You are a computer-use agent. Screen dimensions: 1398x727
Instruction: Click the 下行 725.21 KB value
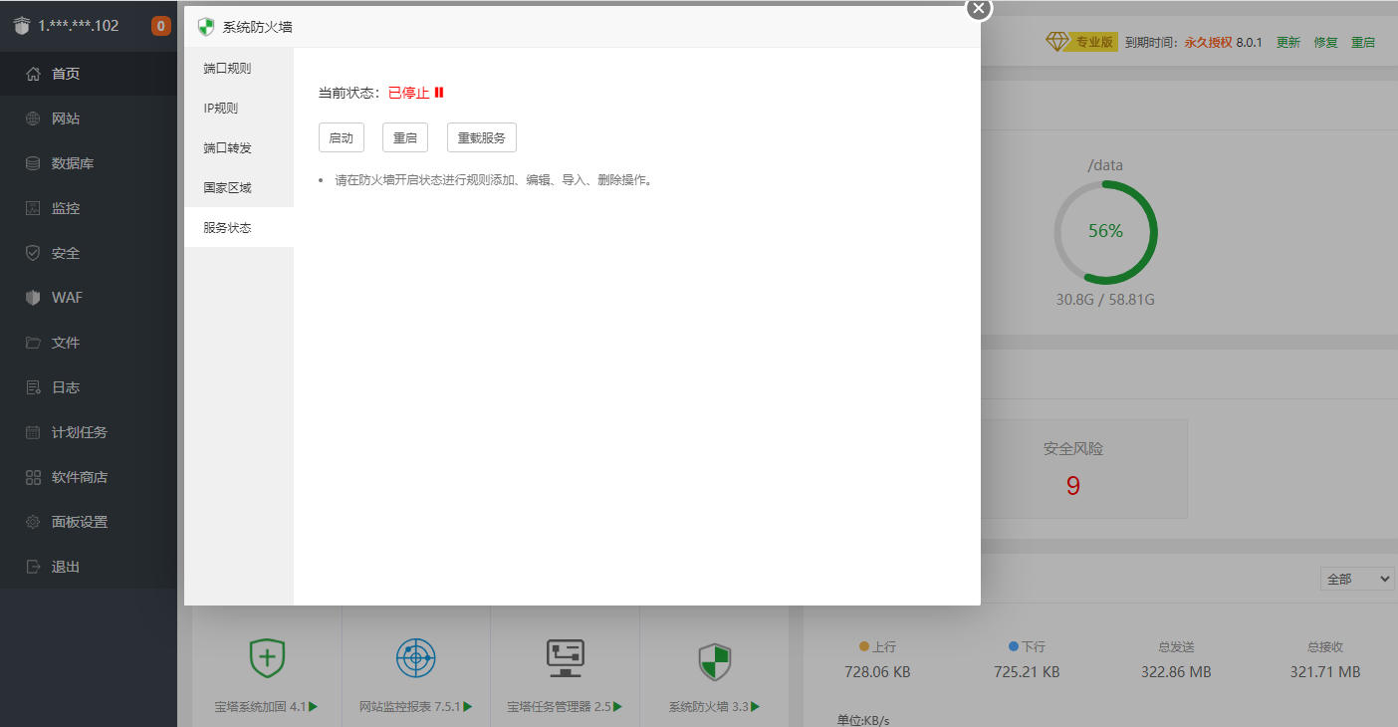[1027, 672]
